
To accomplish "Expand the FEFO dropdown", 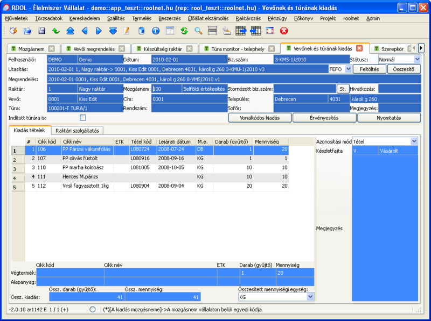I will (348, 69).
